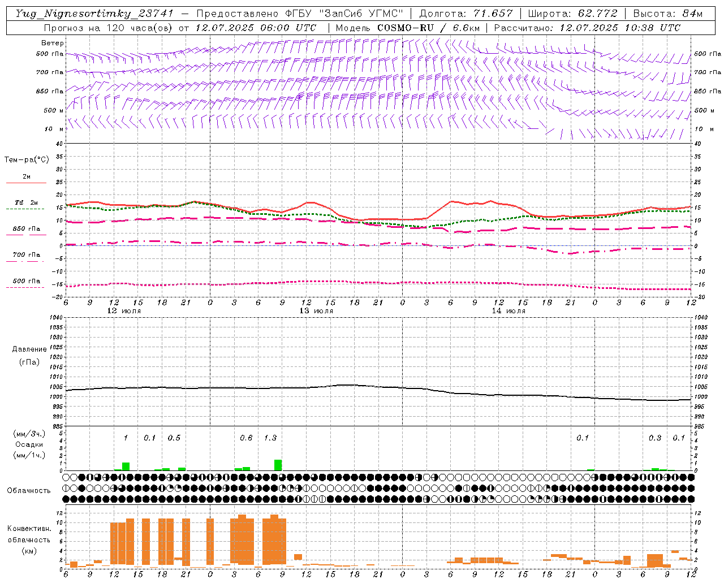The image size is (724, 579).
Task: Click the 850 гПа temperature legend entry
Action: (26, 229)
